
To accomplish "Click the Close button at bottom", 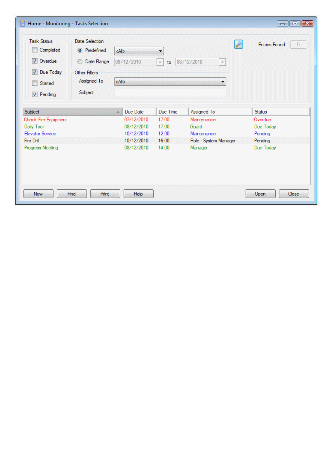I will point(294,194).
